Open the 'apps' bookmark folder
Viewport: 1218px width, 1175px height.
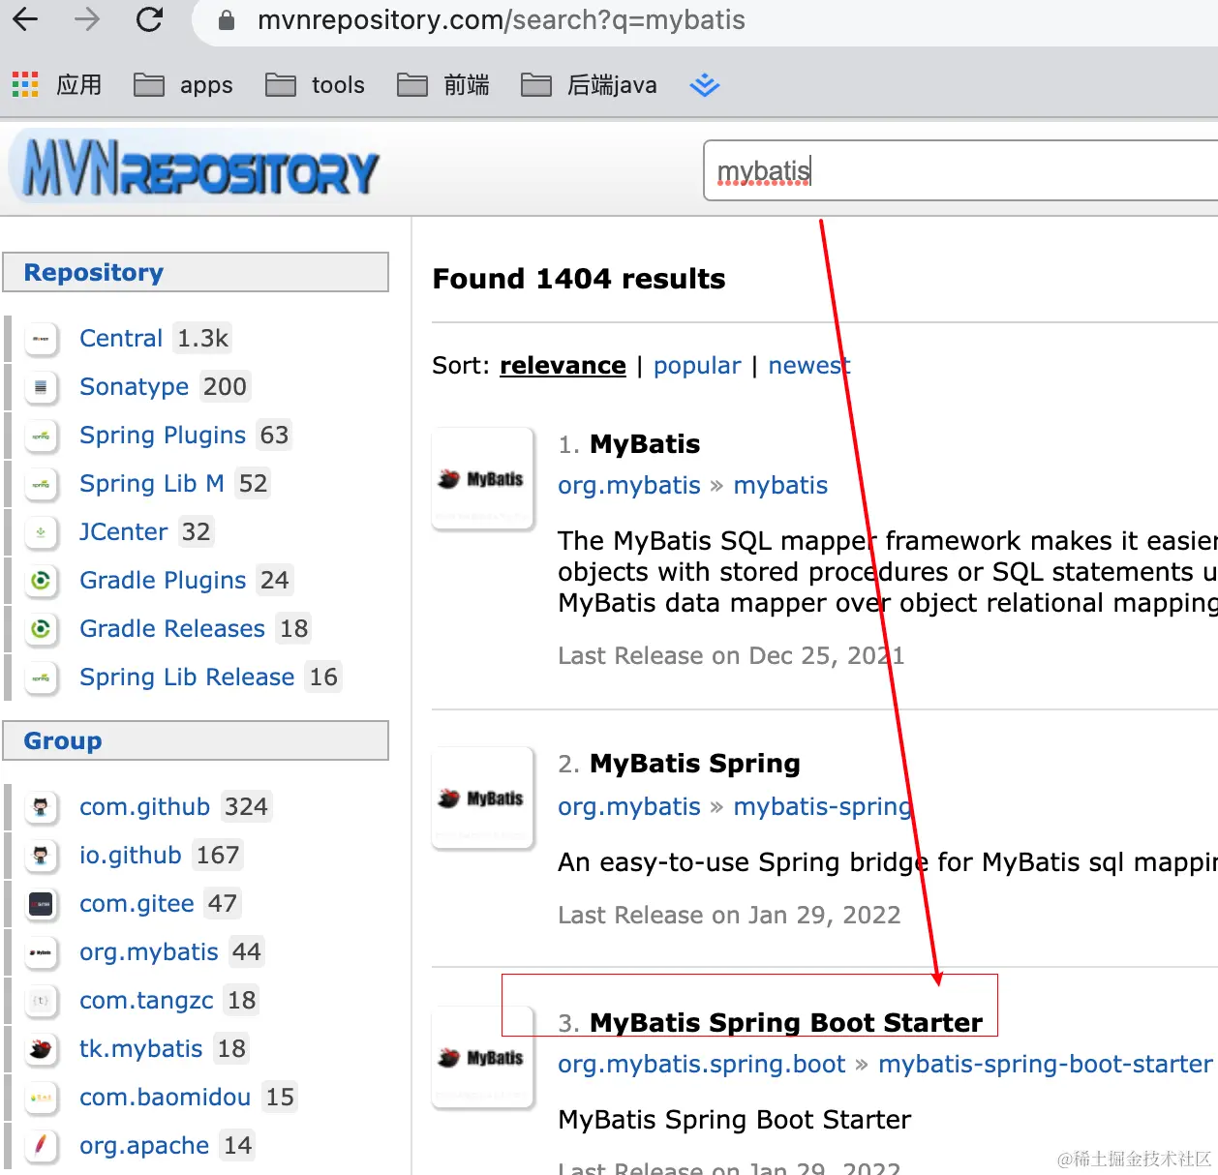(x=184, y=85)
